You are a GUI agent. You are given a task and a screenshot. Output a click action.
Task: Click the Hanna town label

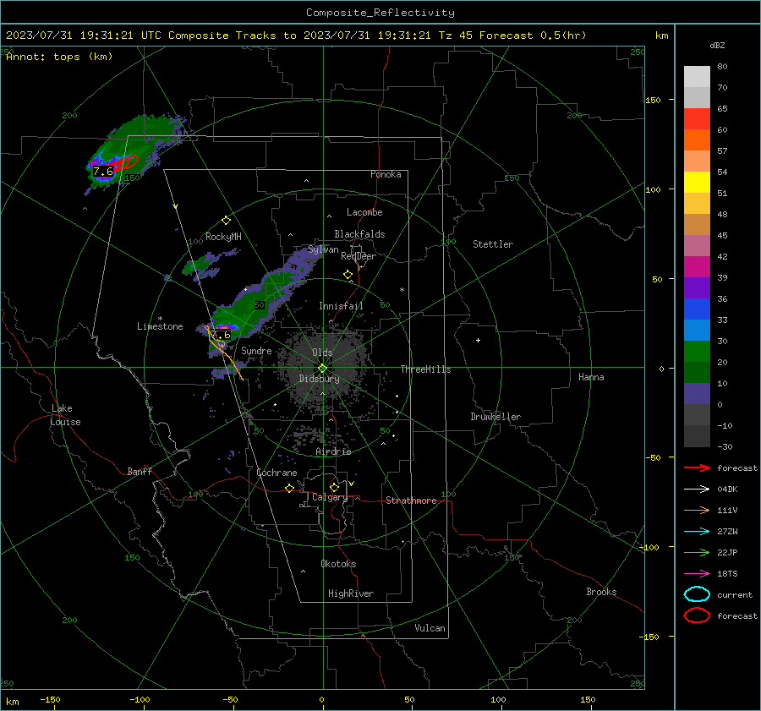[x=591, y=377]
